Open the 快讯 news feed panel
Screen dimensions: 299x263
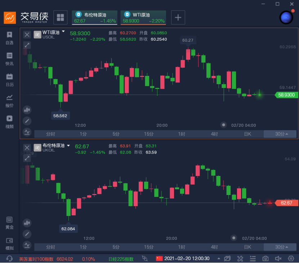[x=9, y=59]
